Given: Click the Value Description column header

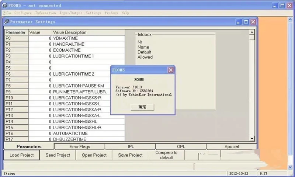Looking at the screenshot, I should pos(88,32).
